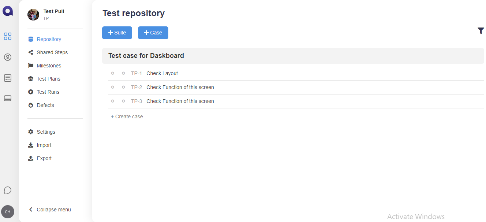Click the + Create case link
The height and width of the screenshot is (222, 486).
[127, 116]
